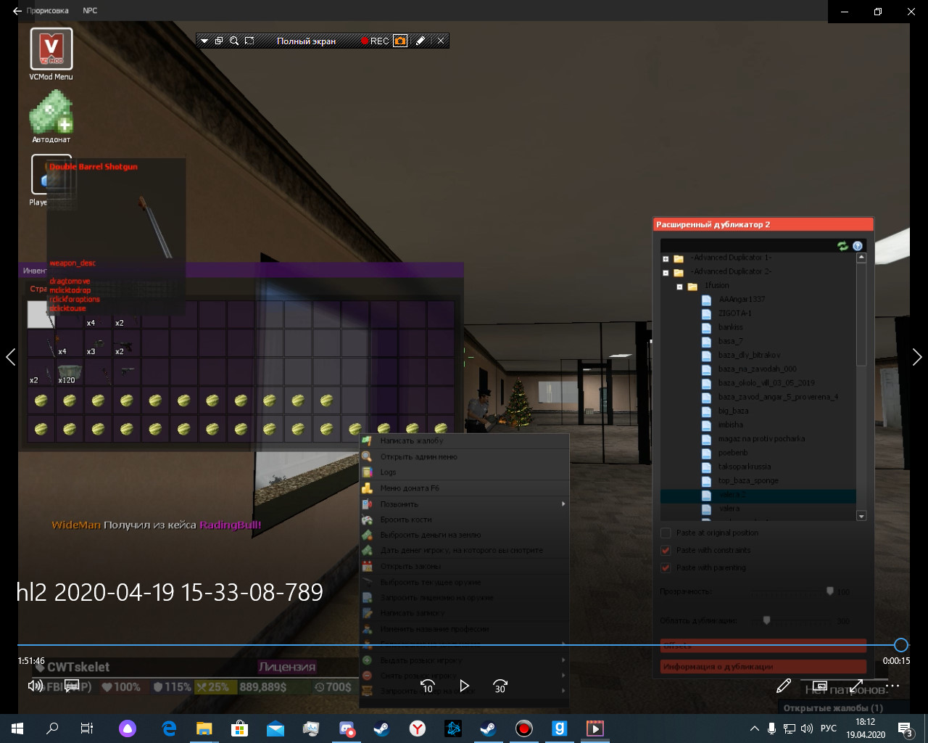This screenshot has height=743, width=928.
Task: Open the more options ellipsis menu
Action: [x=892, y=686]
